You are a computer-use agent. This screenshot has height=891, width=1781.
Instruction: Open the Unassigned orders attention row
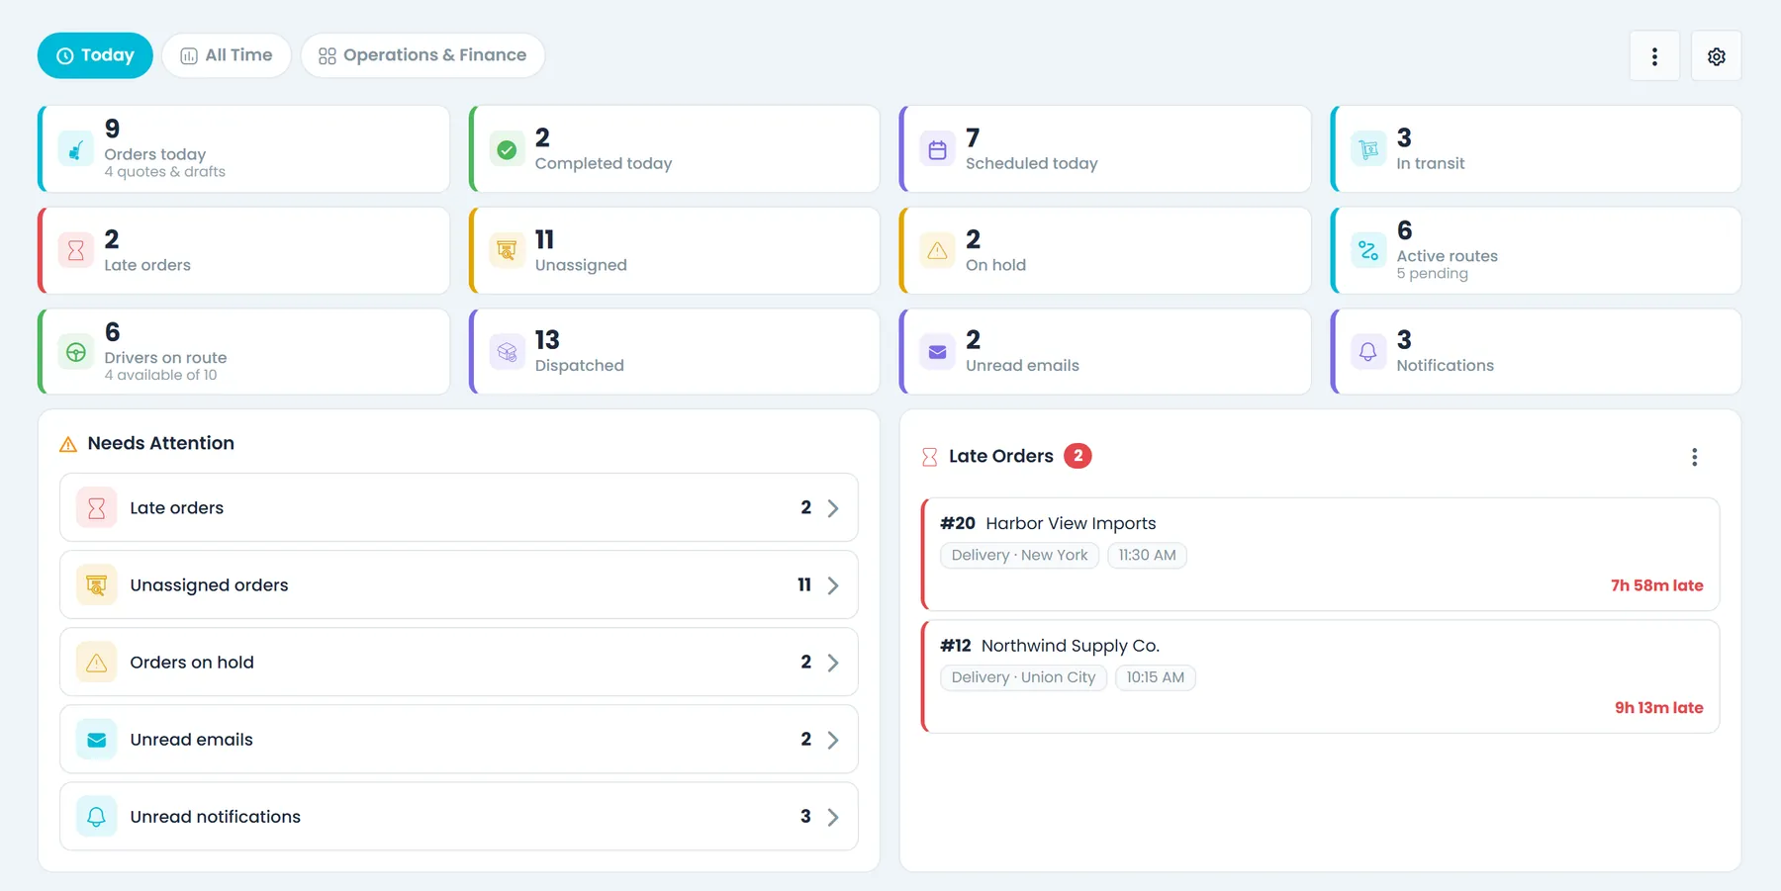point(459,585)
